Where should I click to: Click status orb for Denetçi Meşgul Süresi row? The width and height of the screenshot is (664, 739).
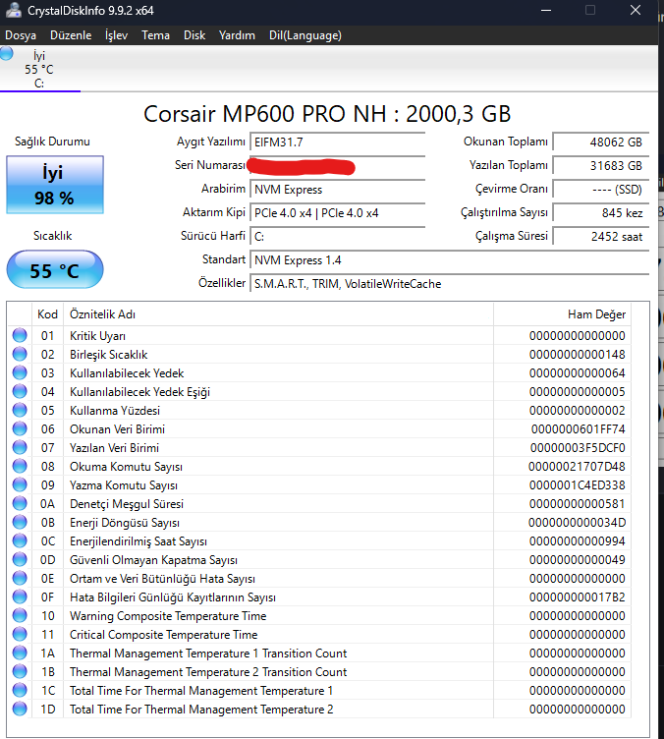pos(20,503)
